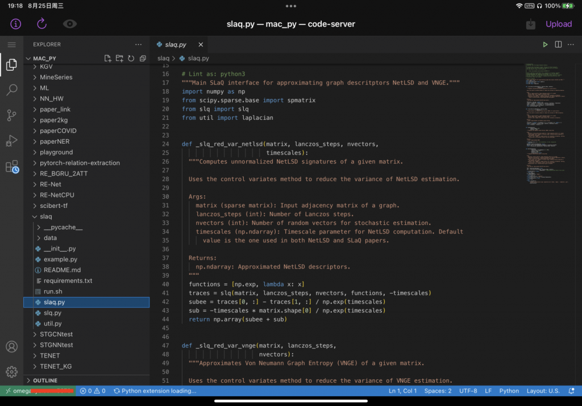This screenshot has height=406, width=582.
Task: Toggle the sidebar with hamburger menu
Action: (11, 44)
